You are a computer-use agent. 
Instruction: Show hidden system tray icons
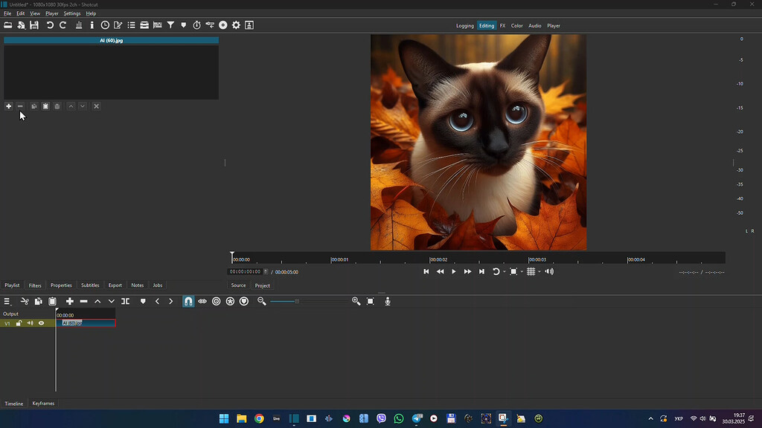(650, 419)
